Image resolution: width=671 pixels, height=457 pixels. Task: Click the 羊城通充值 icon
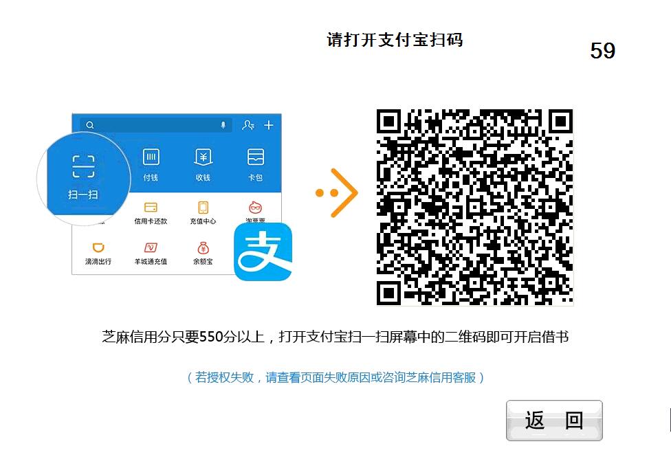(151, 248)
